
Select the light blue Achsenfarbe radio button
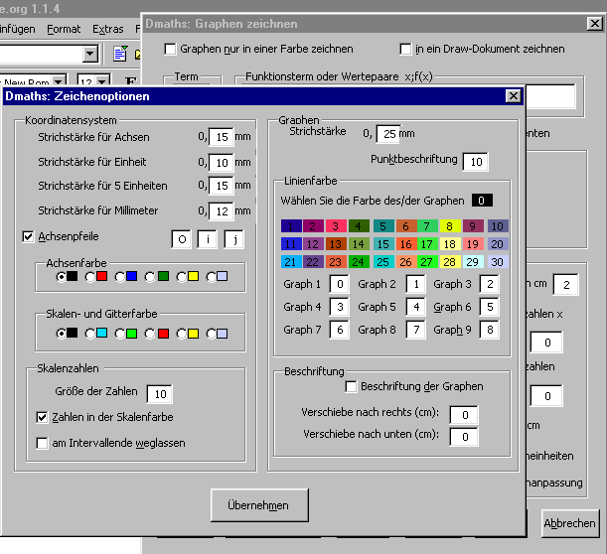click(212, 277)
